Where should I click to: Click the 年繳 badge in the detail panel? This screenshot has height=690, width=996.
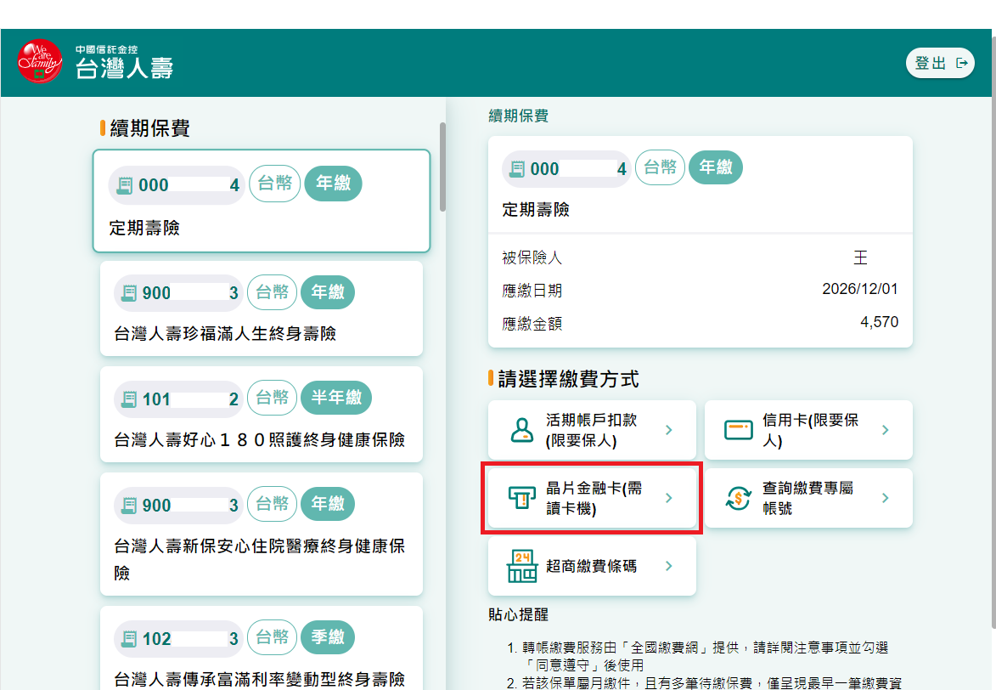716,167
